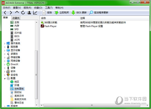Click the horizontal scrollbar right arrow
Viewport: 151px width, 109px height.
(147, 105)
